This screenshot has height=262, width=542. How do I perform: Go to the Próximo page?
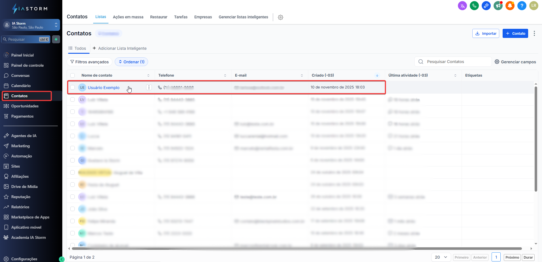512,257
